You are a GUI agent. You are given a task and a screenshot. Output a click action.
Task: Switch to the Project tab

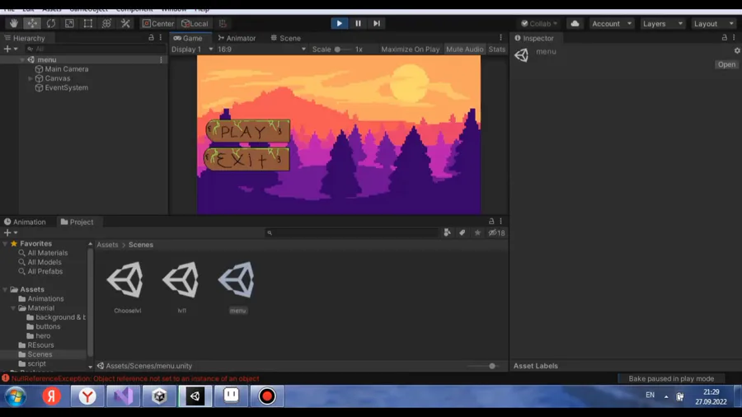77,222
